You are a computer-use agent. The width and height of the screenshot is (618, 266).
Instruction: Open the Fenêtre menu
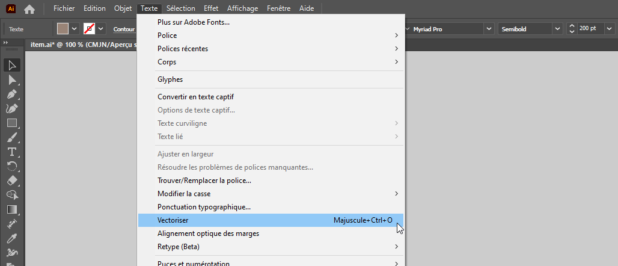point(279,8)
